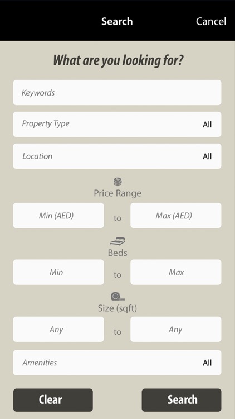Choose the minimum Beds field
This screenshot has height=419, width=235.
point(58,272)
